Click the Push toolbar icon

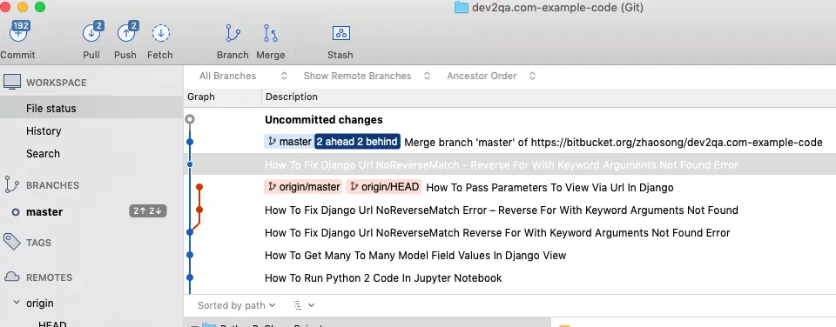tap(126, 33)
